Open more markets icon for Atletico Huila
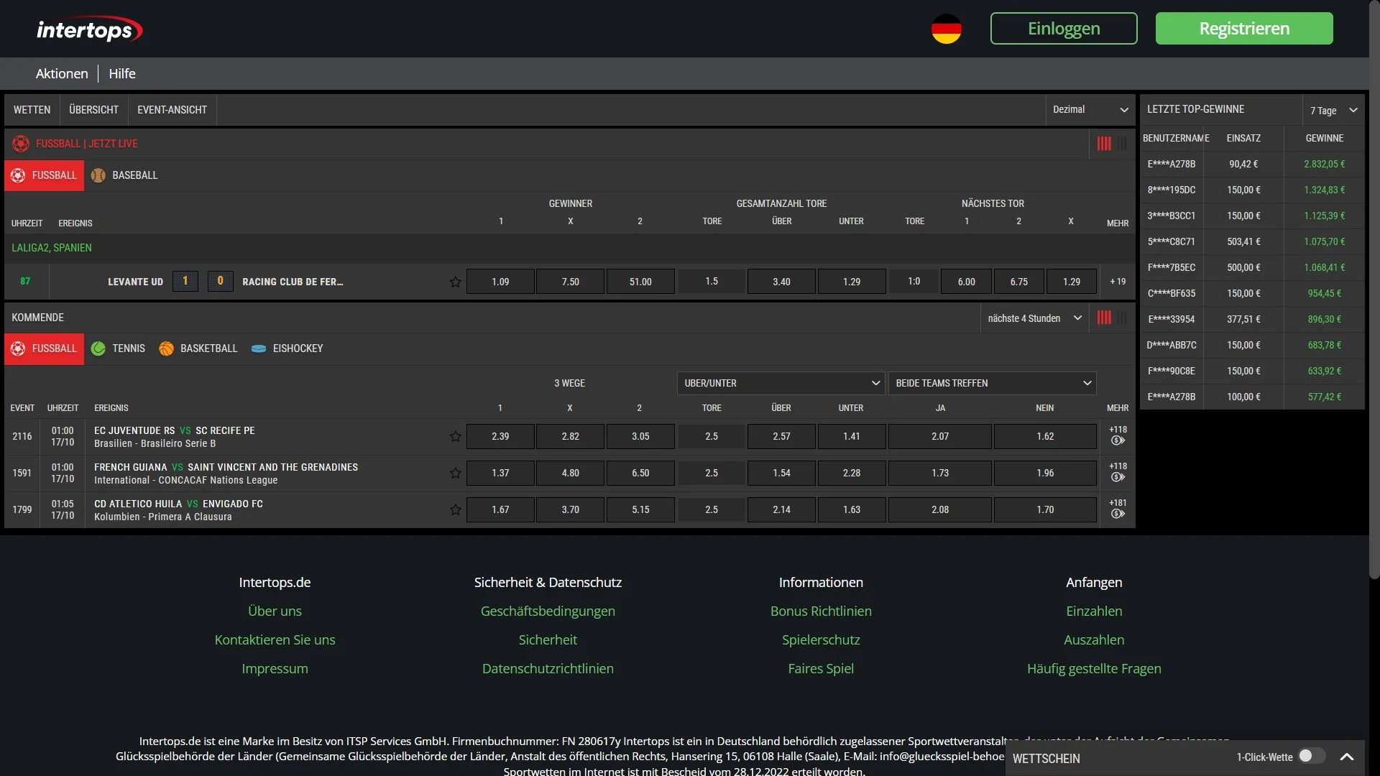Viewport: 1380px width, 776px height. point(1118,514)
